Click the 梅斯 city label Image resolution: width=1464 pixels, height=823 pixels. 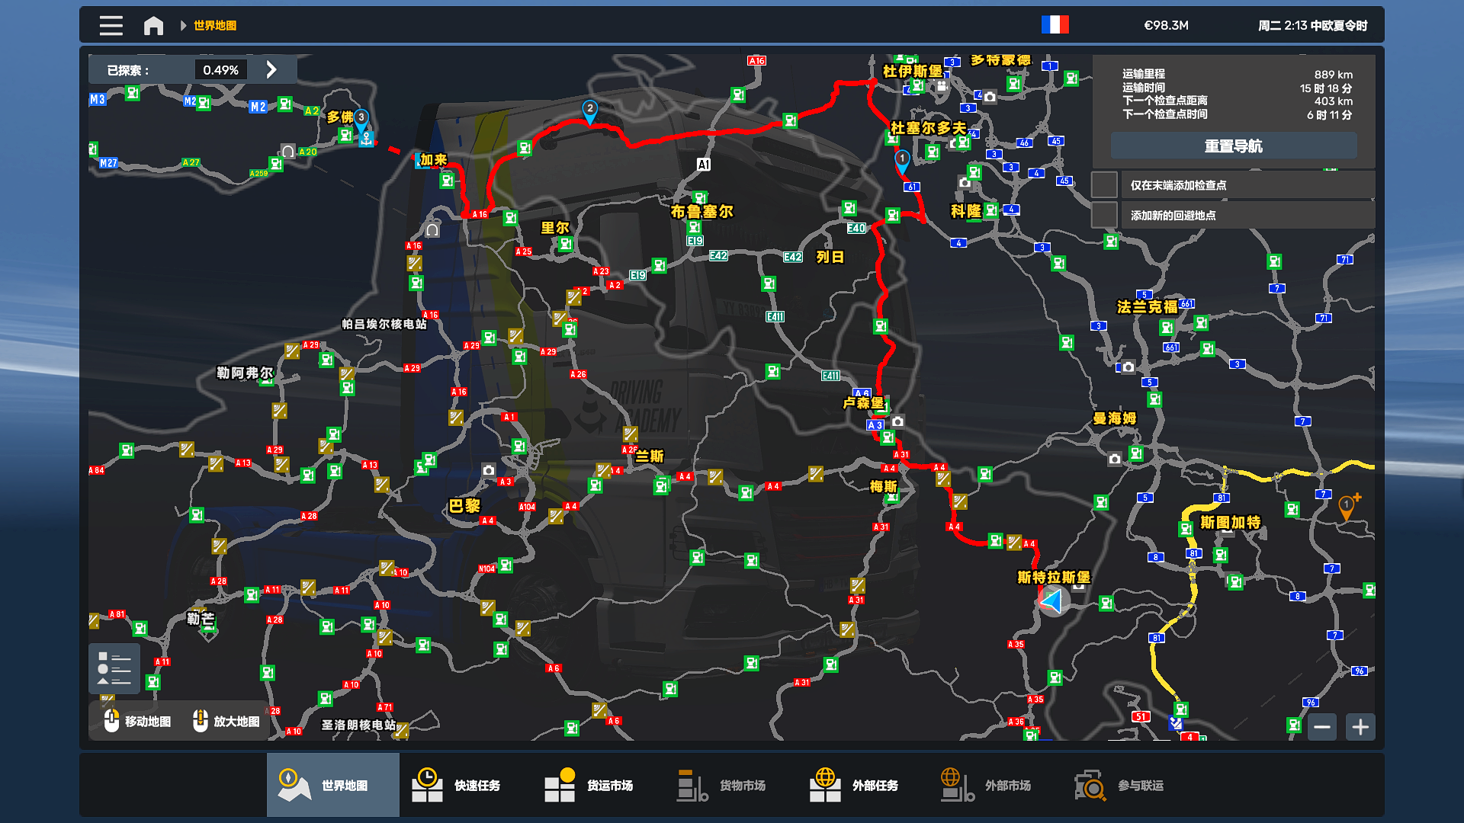[883, 487]
